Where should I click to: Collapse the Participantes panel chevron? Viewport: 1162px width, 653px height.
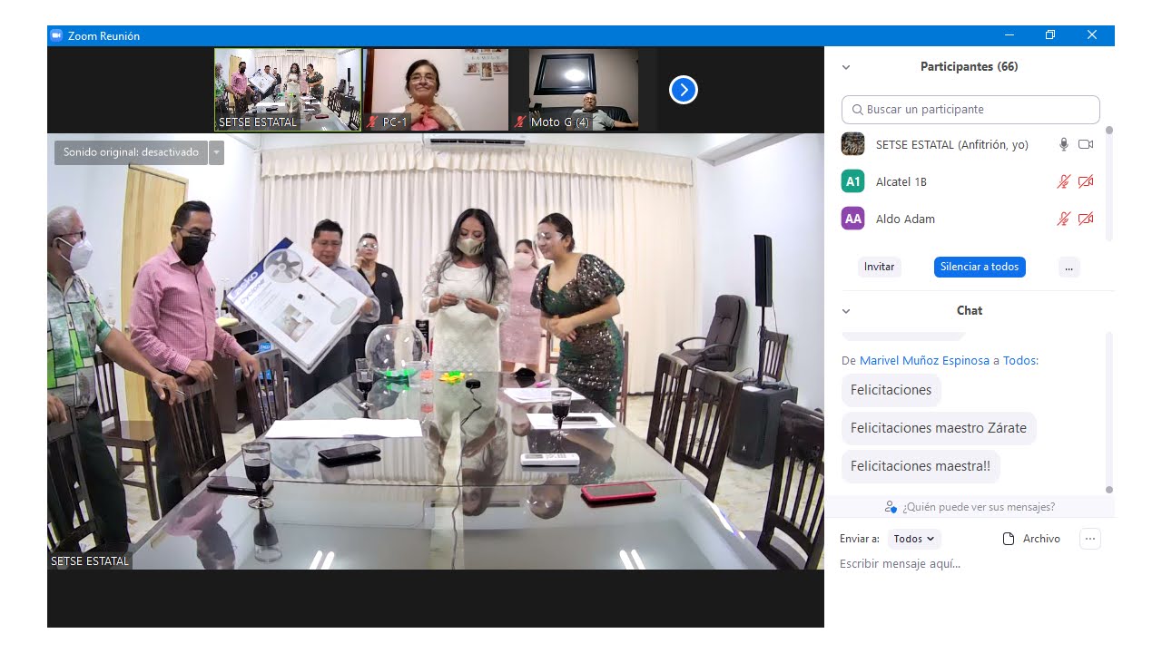tap(846, 67)
